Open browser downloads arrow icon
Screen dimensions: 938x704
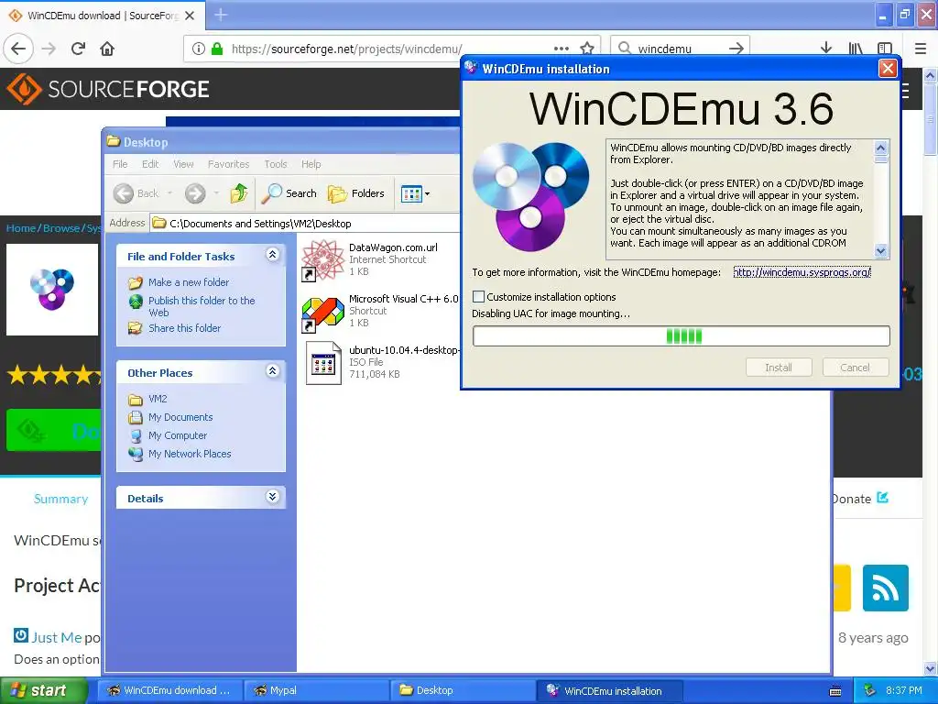(x=826, y=48)
